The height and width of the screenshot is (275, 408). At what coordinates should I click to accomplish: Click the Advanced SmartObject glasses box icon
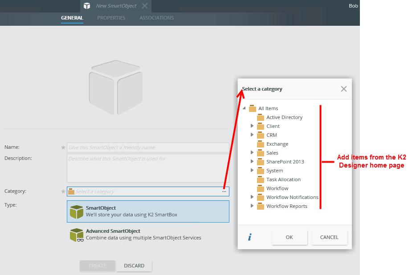[77, 235]
